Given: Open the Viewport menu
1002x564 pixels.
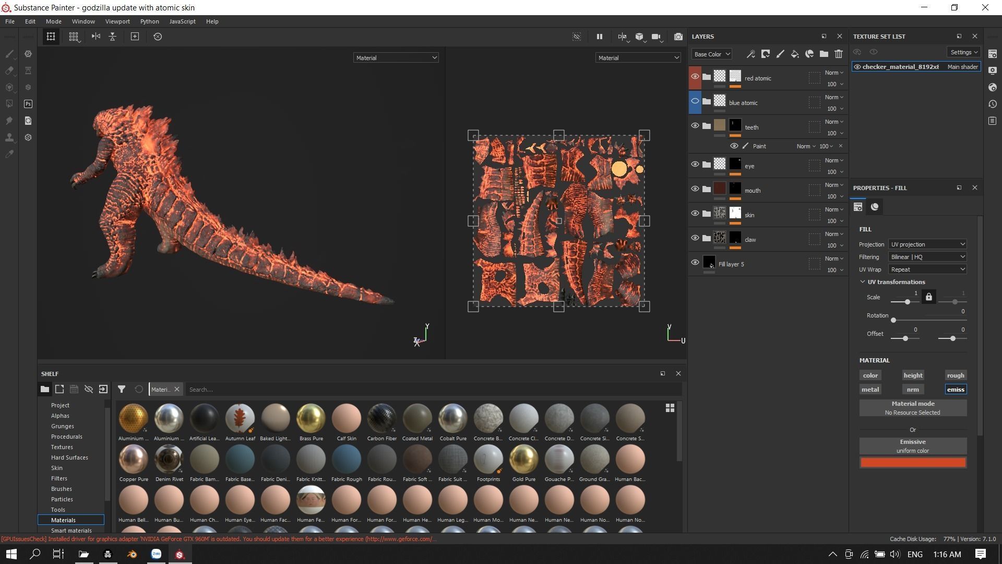Looking at the screenshot, I should point(117,21).
